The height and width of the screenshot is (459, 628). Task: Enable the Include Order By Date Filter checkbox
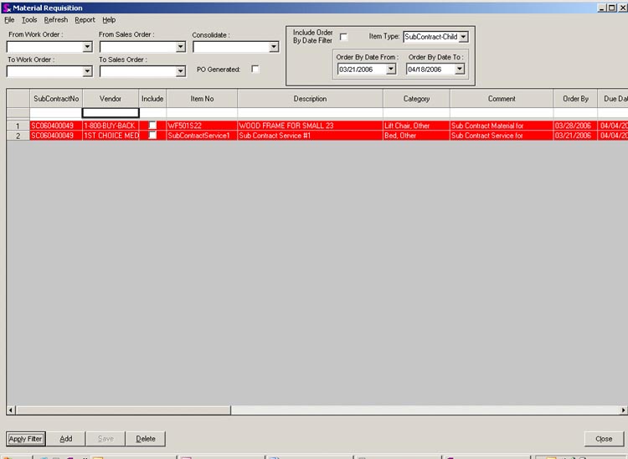[x=343, y=37]
